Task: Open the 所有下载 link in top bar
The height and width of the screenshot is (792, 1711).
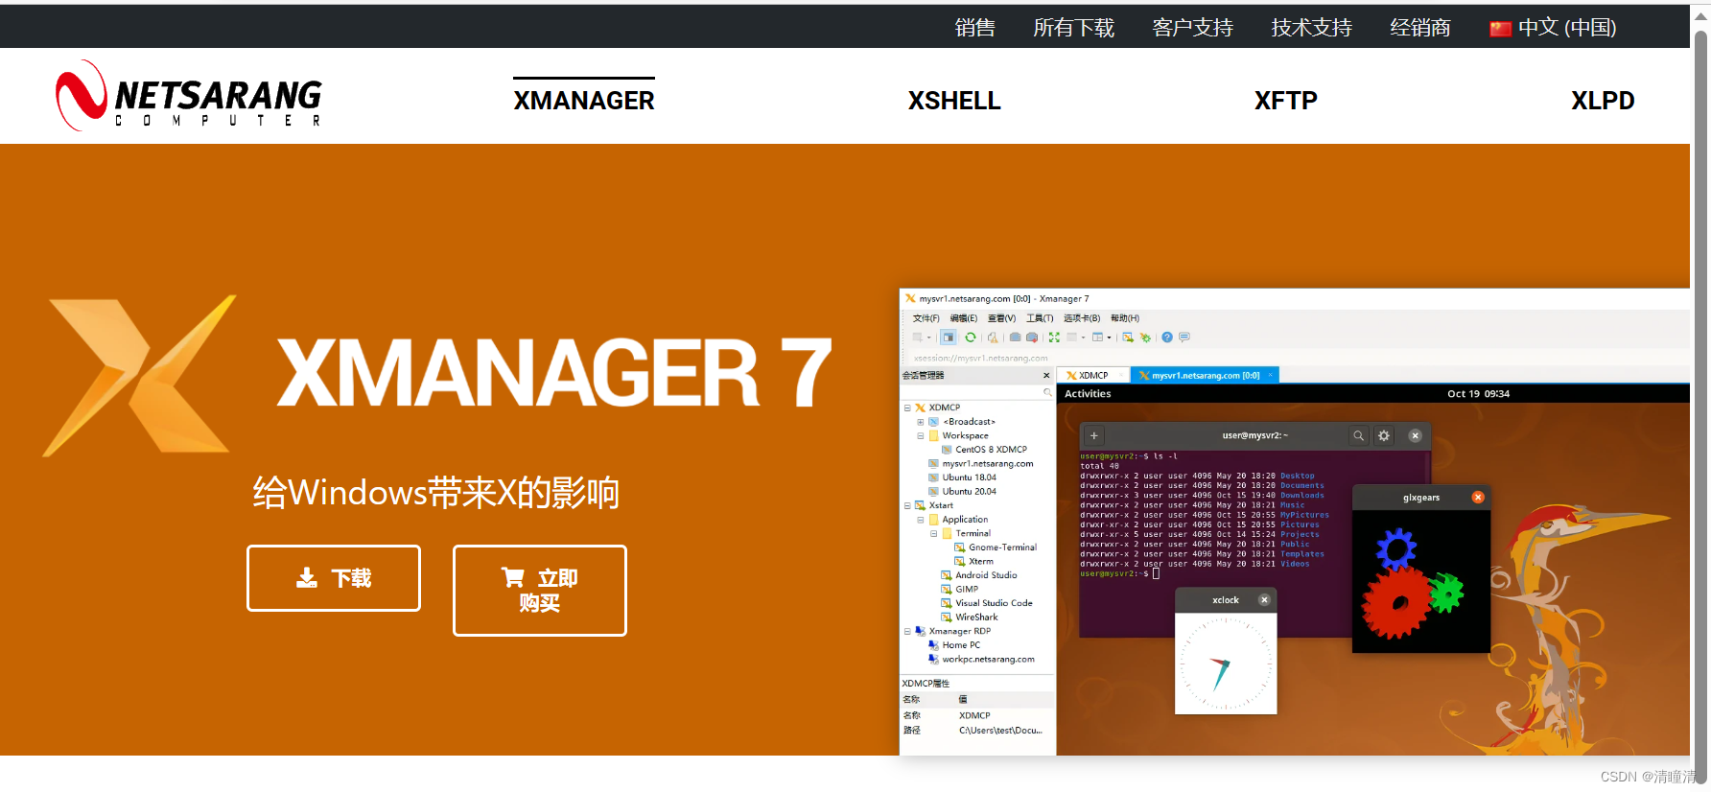Action: 1074,28
